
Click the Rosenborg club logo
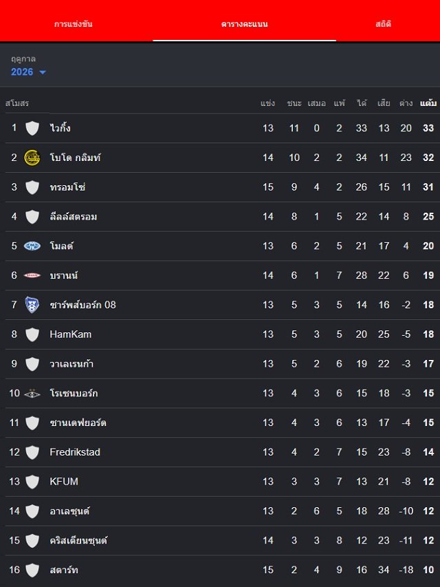32,394
